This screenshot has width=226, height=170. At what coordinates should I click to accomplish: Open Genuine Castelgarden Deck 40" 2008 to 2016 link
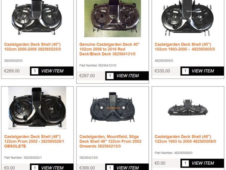coord(110,49)
